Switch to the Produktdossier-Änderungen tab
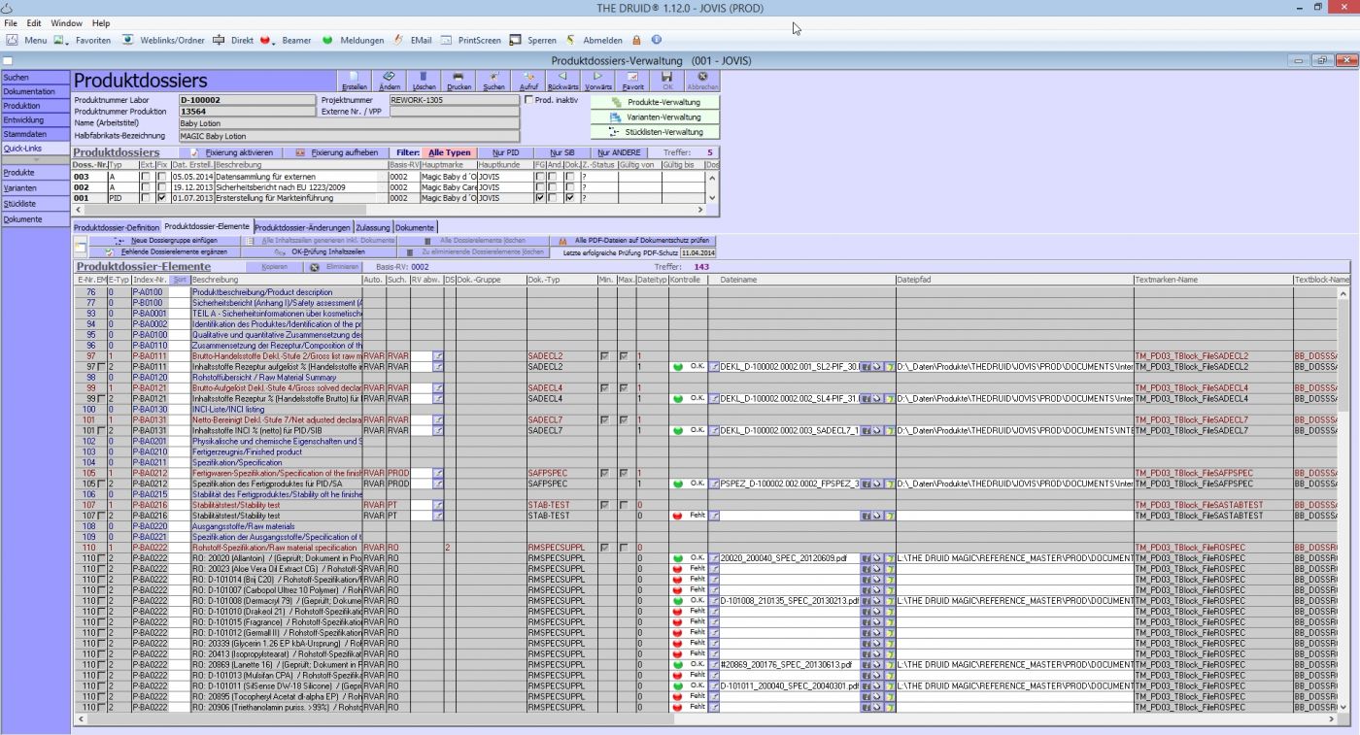The height and width of the screenshot is (735, 1360). click(x=303, y=227)
